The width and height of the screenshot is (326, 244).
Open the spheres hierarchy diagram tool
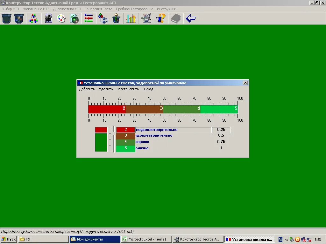pyautogui.click(x=103, y=18)
